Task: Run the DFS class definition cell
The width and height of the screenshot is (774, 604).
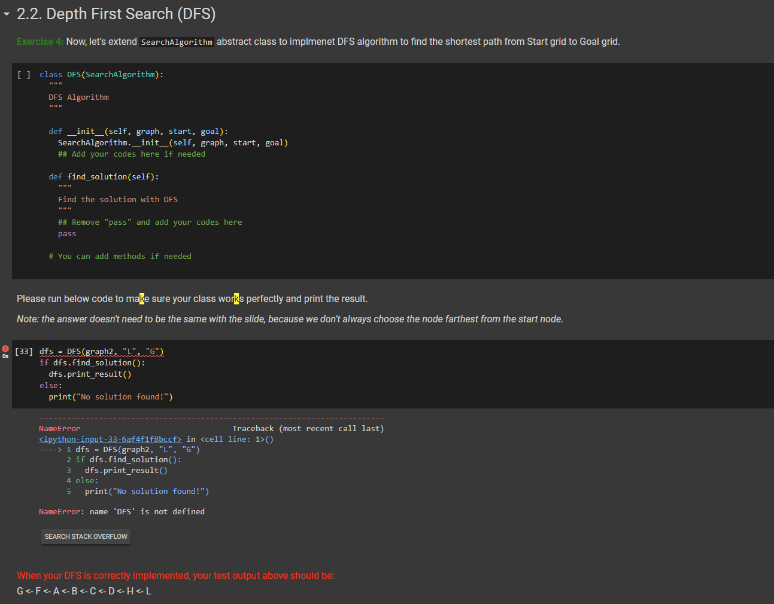Action: tap(24, 75)
